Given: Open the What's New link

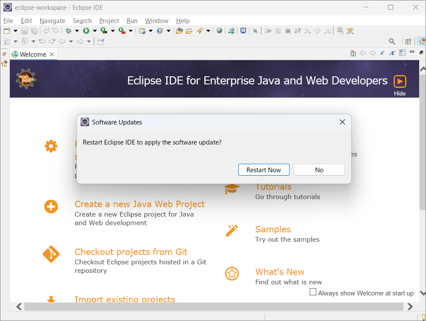Looking at the screenshot, I should pos(280,272).
